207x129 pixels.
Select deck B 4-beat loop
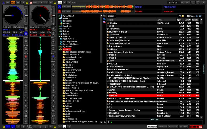(x=53, y=101)
